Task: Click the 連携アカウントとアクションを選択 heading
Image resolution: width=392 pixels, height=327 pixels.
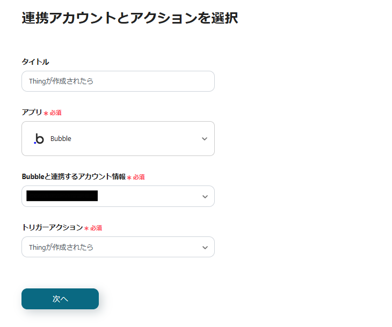Action: pos(129,18)
